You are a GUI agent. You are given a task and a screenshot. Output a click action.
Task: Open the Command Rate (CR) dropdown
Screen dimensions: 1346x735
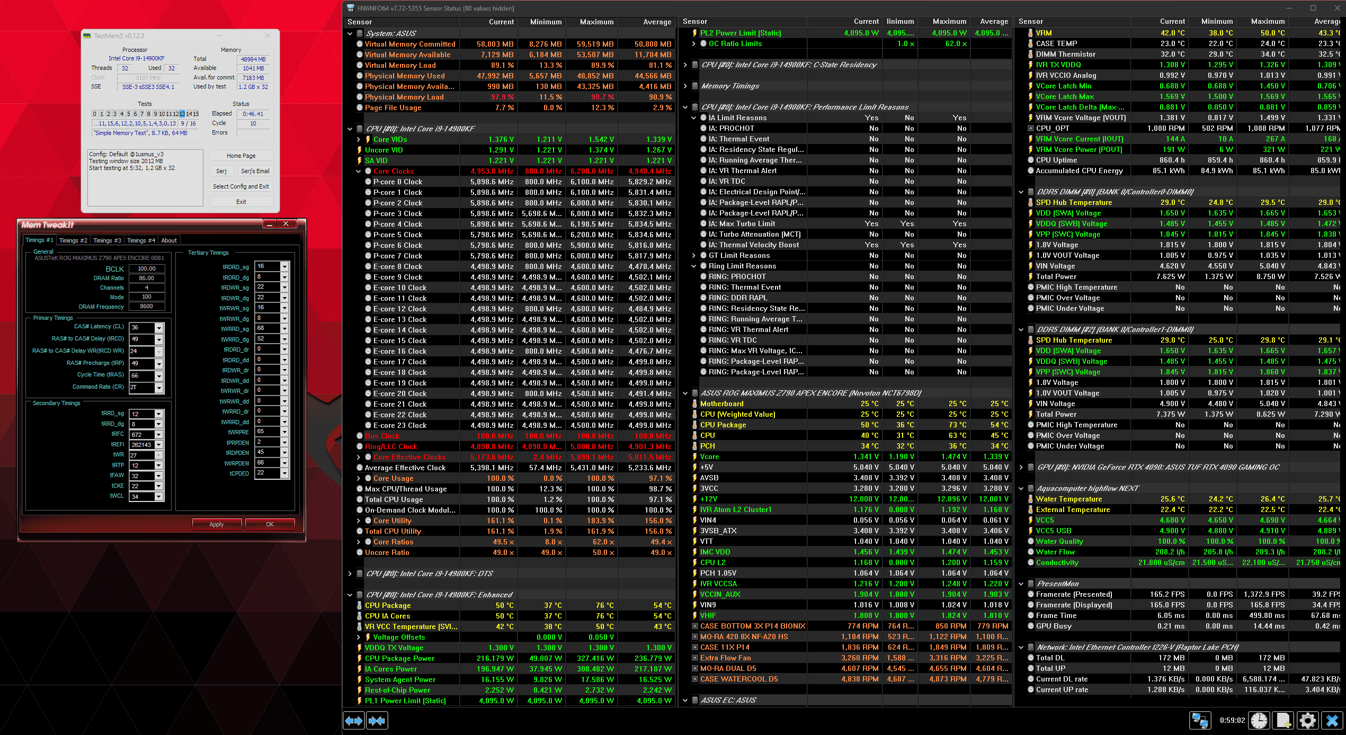click(158, 388)
